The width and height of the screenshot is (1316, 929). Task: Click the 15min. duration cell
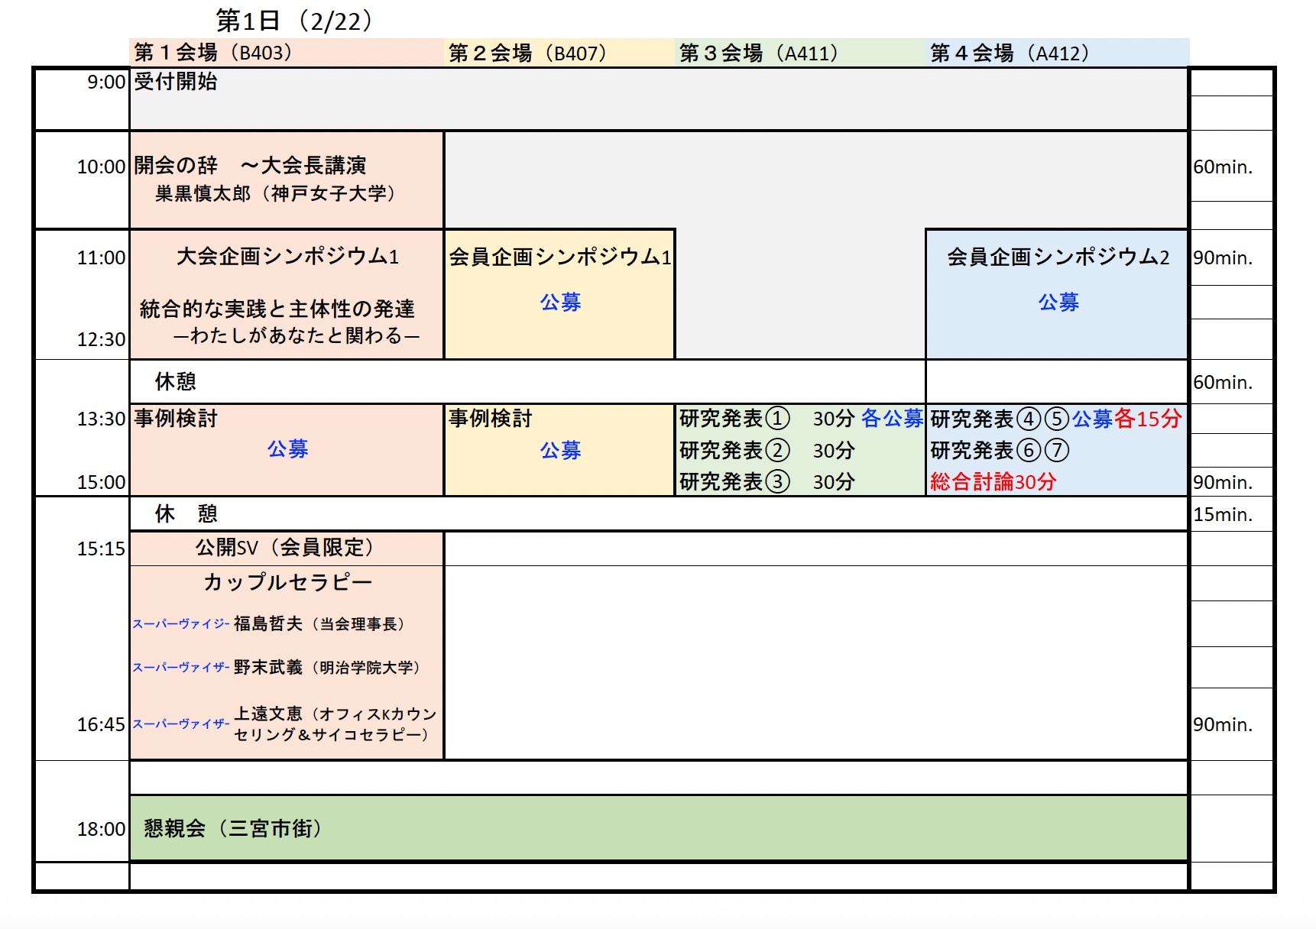(x=1223, y=515)
